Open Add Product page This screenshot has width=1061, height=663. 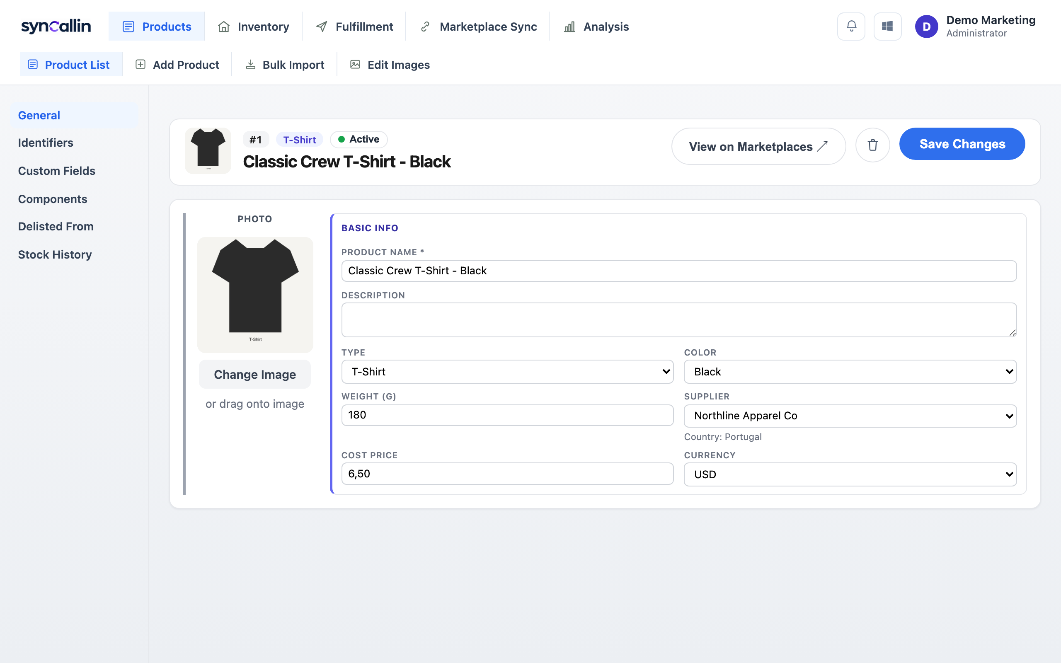coord(177,65)
